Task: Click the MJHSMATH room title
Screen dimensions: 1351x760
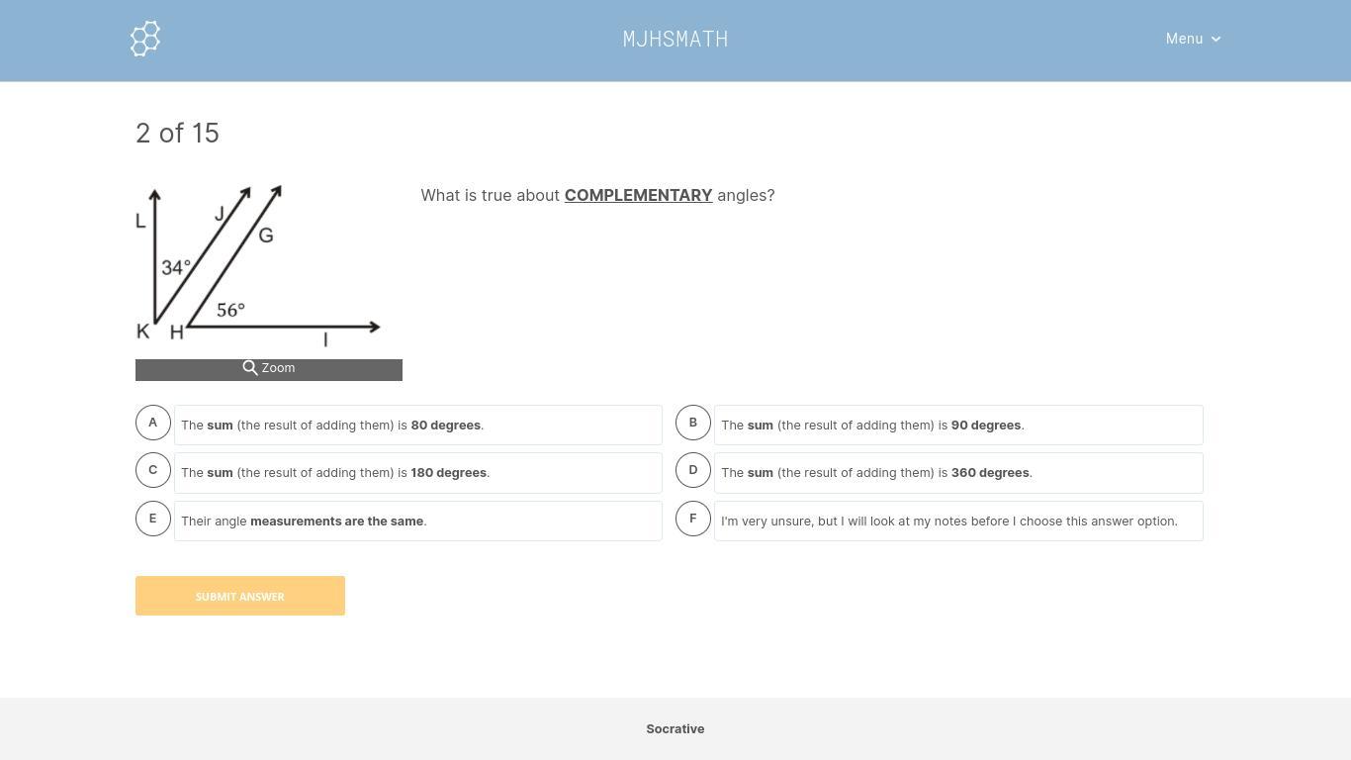Action: 675,39
